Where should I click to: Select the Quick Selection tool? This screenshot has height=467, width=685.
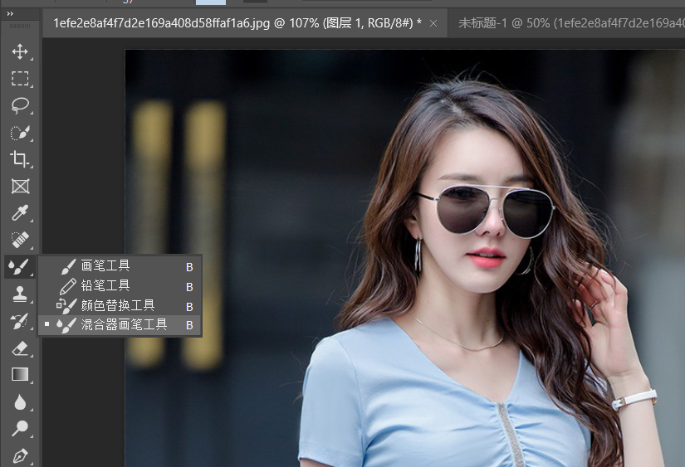tap(20, 133)
